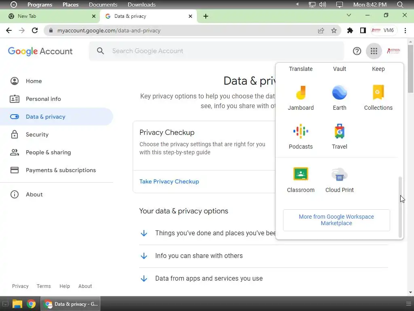Close the Data & privacy tab

[x=190, y=16]
